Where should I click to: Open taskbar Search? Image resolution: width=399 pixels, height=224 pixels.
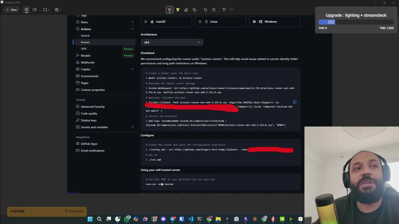pyautogui.click(x=99, y=219)
